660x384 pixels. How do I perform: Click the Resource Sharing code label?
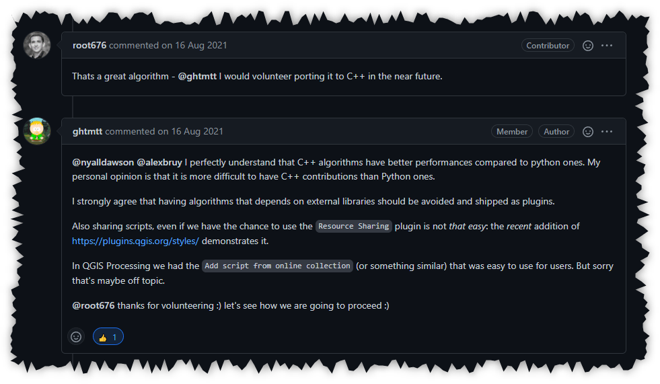[x=354, y=227]
